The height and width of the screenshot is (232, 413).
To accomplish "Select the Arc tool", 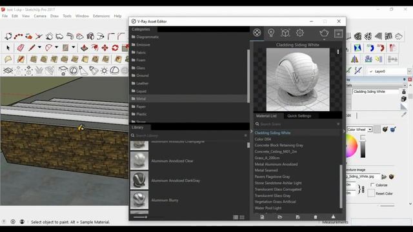I will (49, 48).
